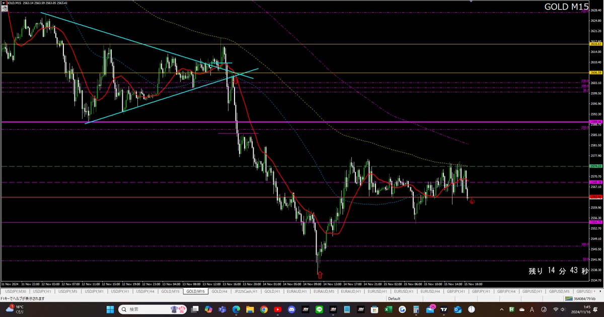The width and height of the screenshot is (604, 317).
Task: Open the Windows Start button
Action: point(110,309)
